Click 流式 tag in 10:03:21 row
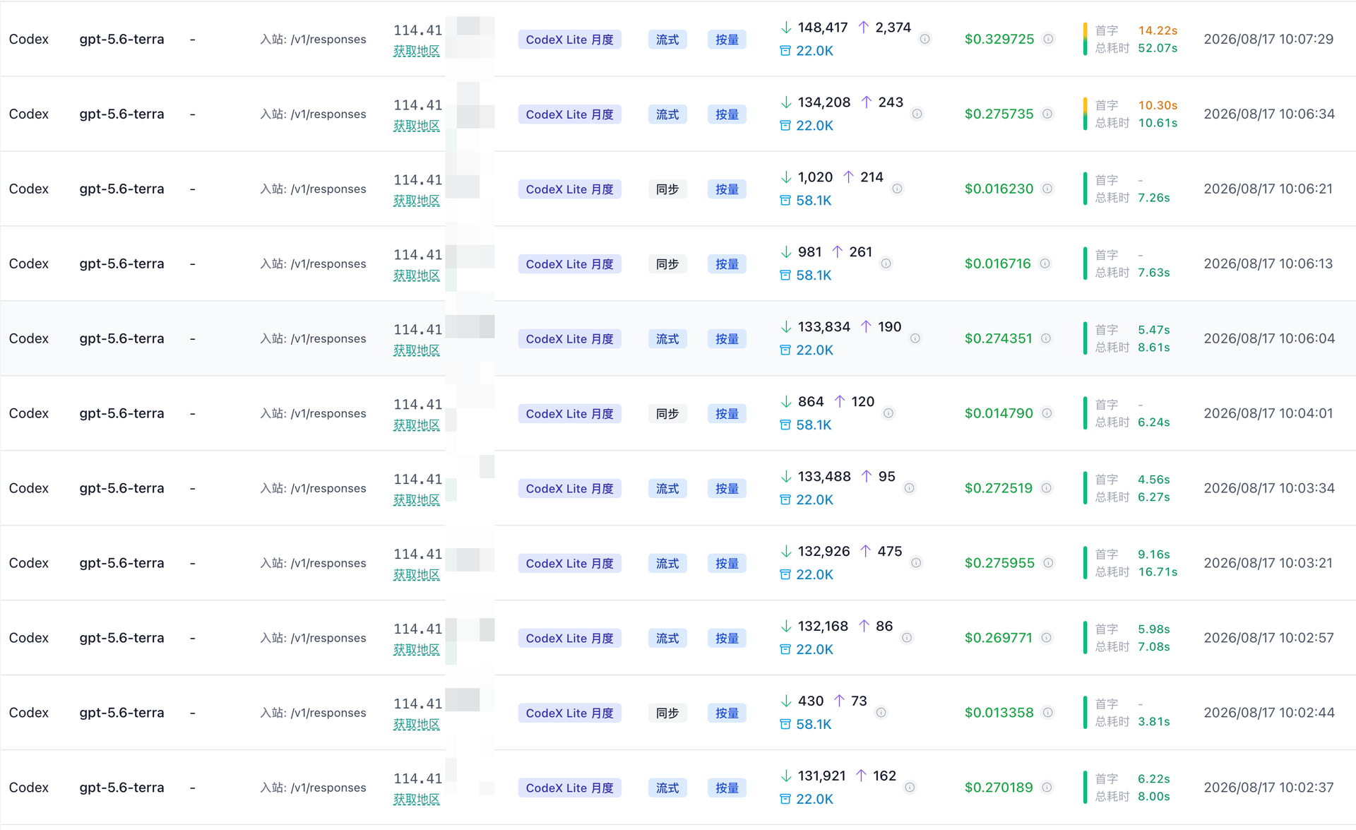This screenshot has width=1356, height=830. tap(667, 564)
